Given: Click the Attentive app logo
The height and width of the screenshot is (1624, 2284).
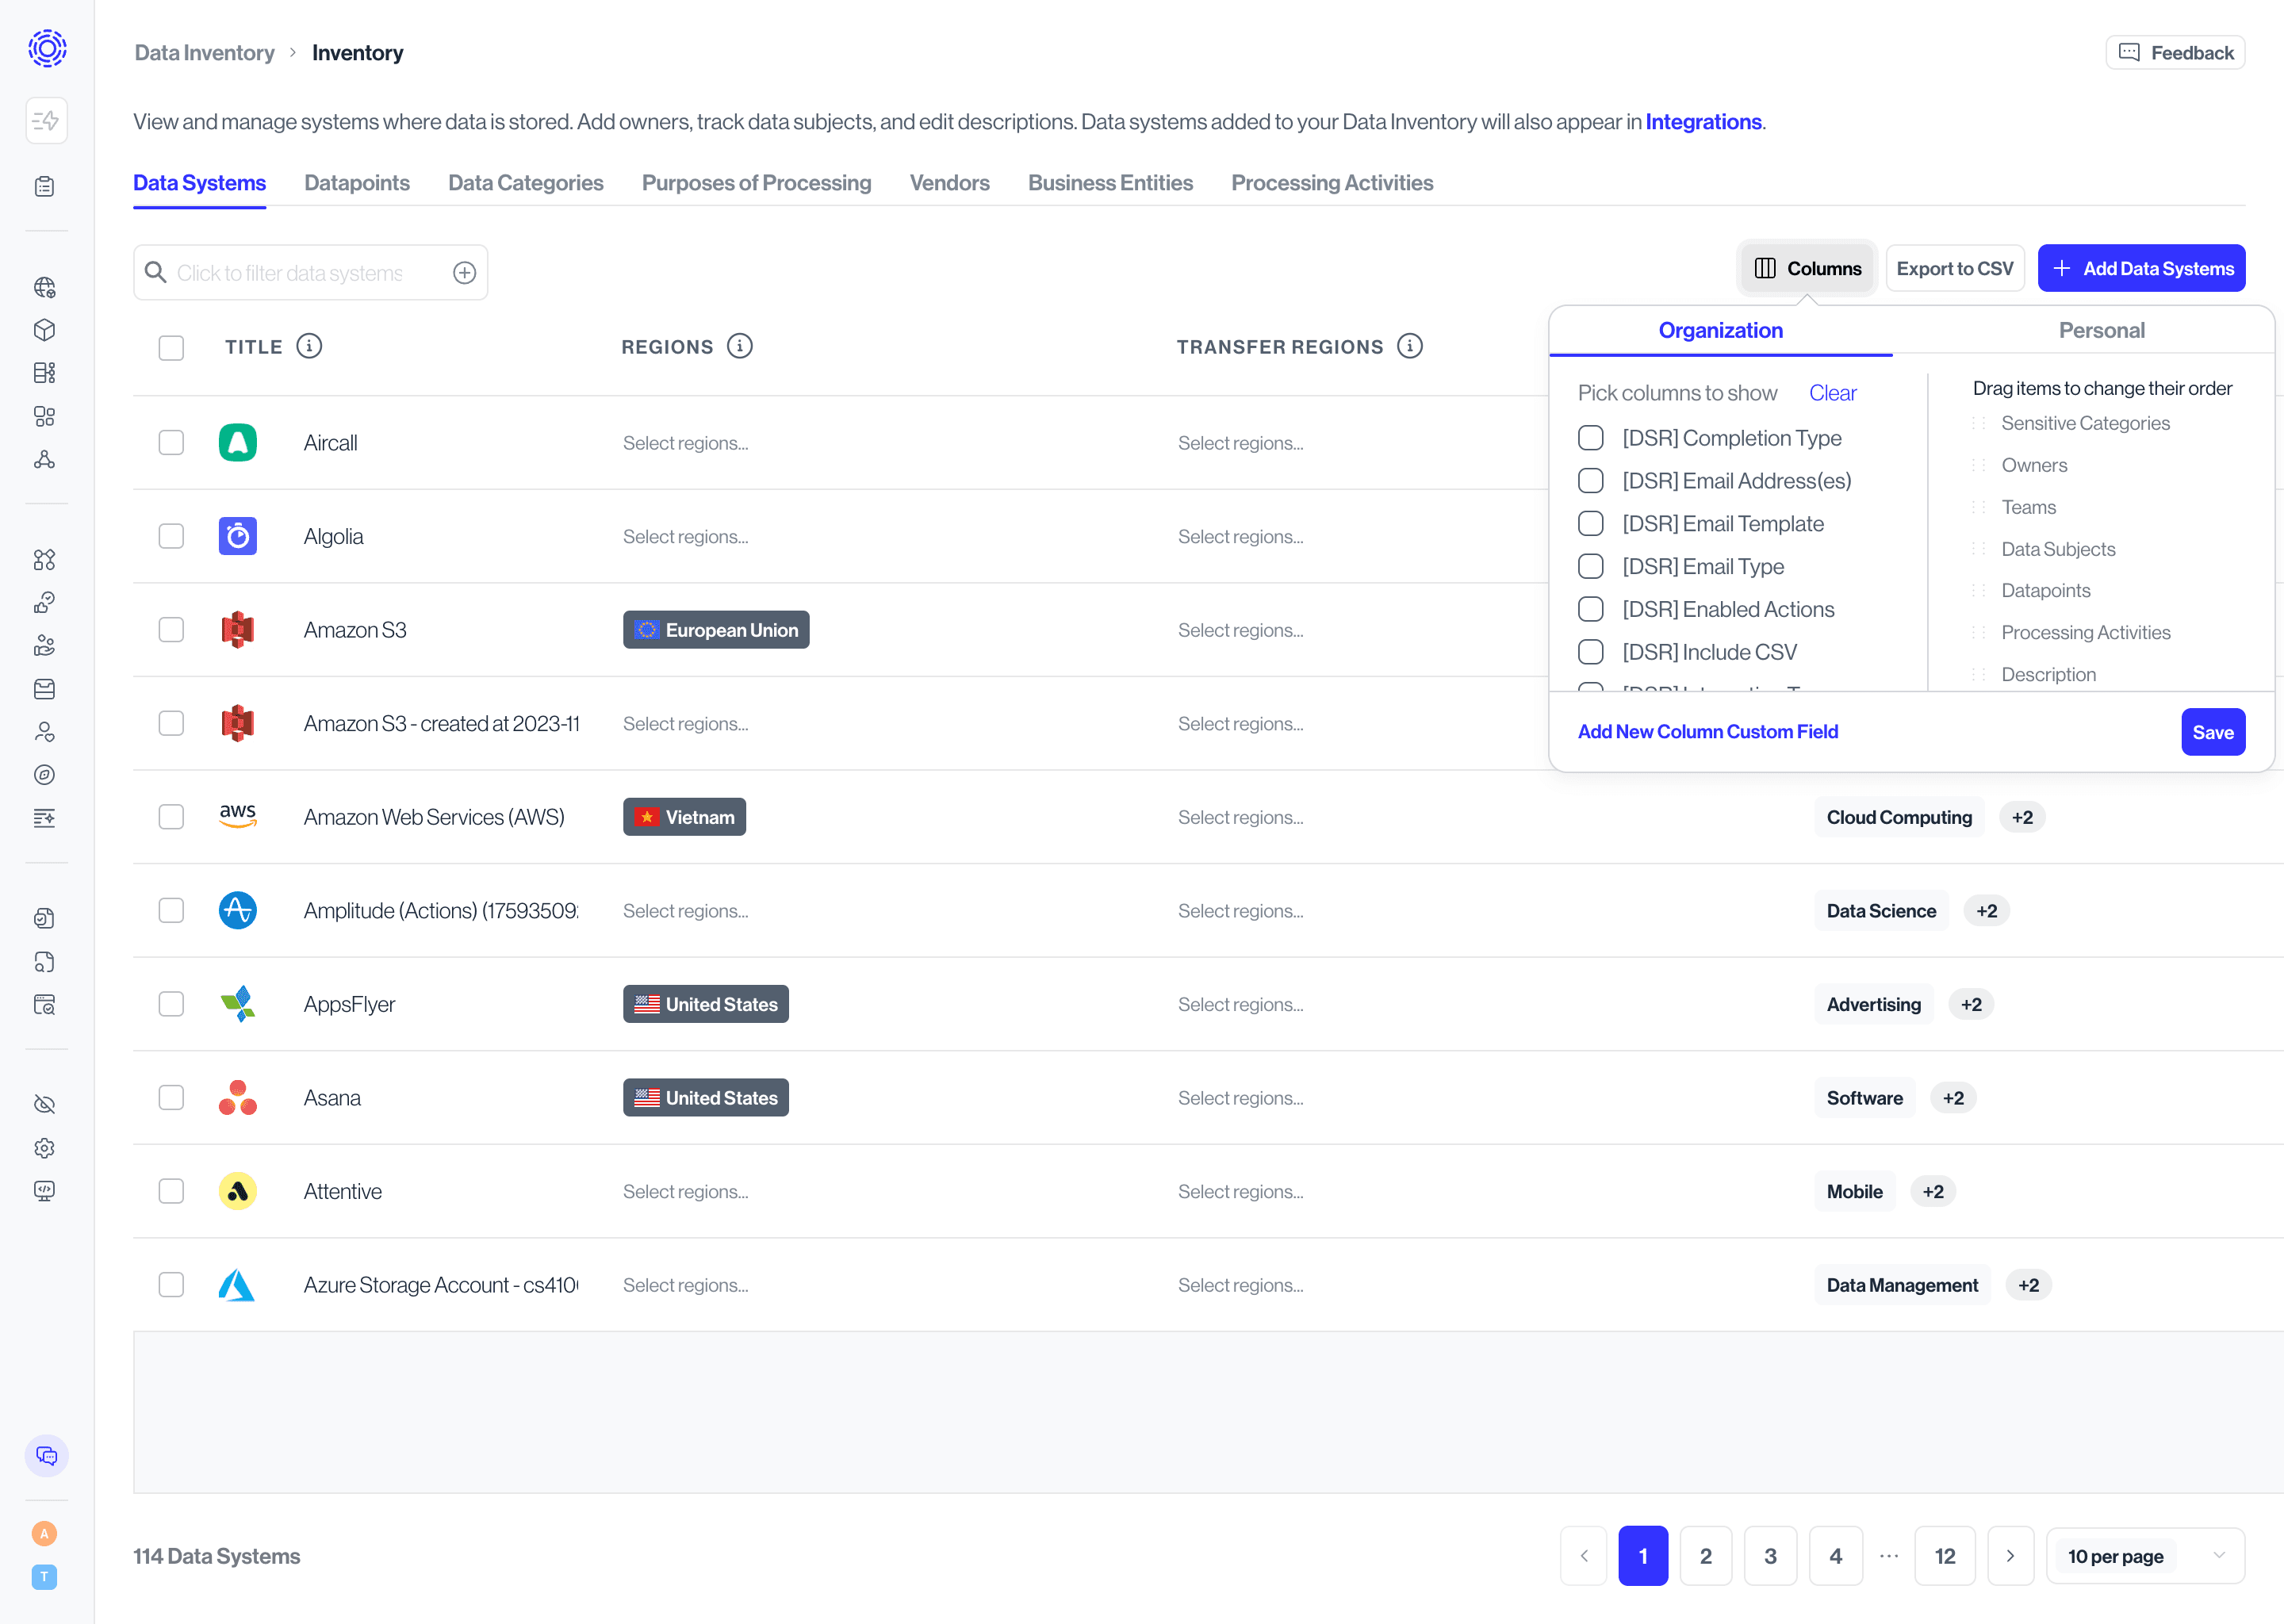Looking at the screenshot, I should [x=238, y=1191].
